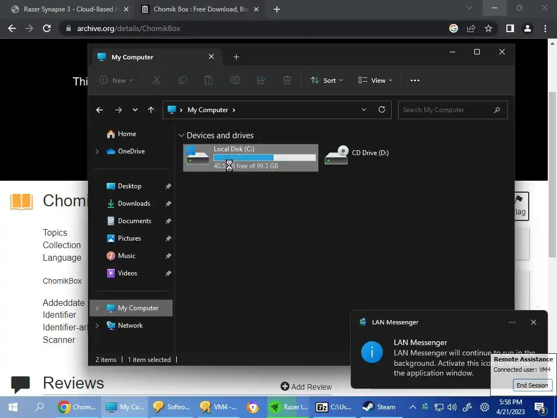Click the volume speaker tray icon
Viewport: 557px width, 418px height.
(x=452, y=407)
